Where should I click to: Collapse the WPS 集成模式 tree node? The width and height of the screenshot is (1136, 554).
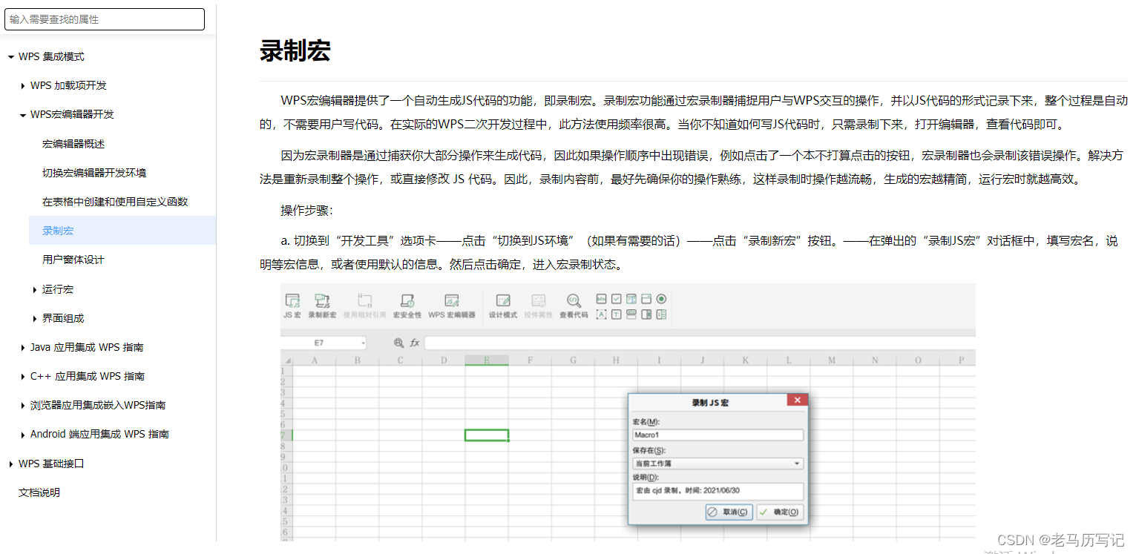(11, 57)
